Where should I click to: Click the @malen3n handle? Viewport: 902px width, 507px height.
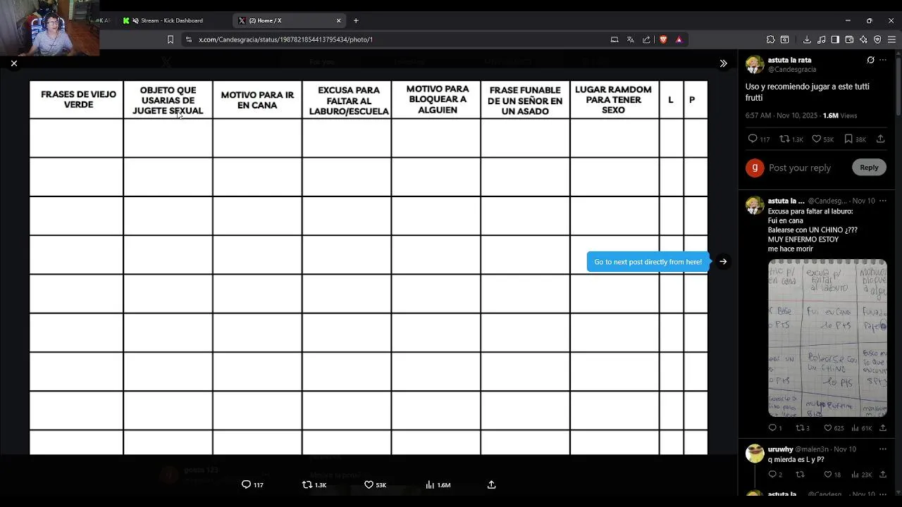coord(813,449)
